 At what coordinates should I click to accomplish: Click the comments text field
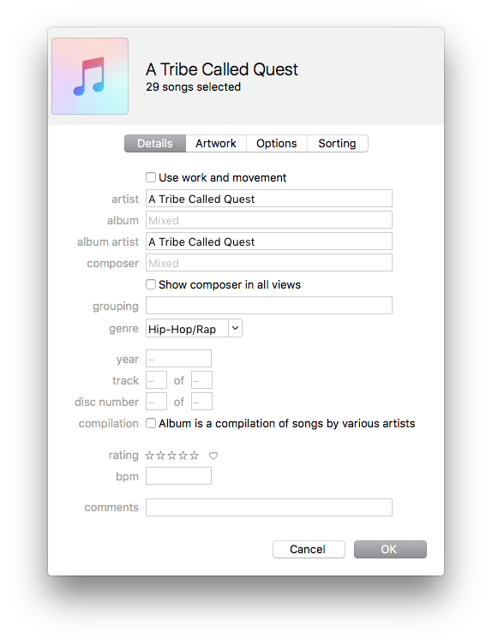click(269, 507)
